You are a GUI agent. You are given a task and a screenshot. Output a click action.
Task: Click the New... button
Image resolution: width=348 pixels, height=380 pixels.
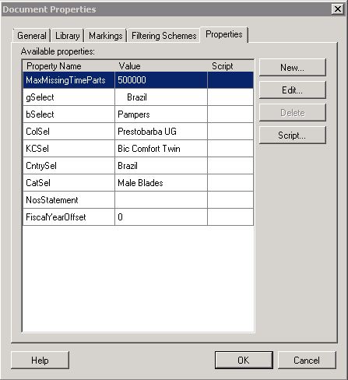(x=293, y=68)
